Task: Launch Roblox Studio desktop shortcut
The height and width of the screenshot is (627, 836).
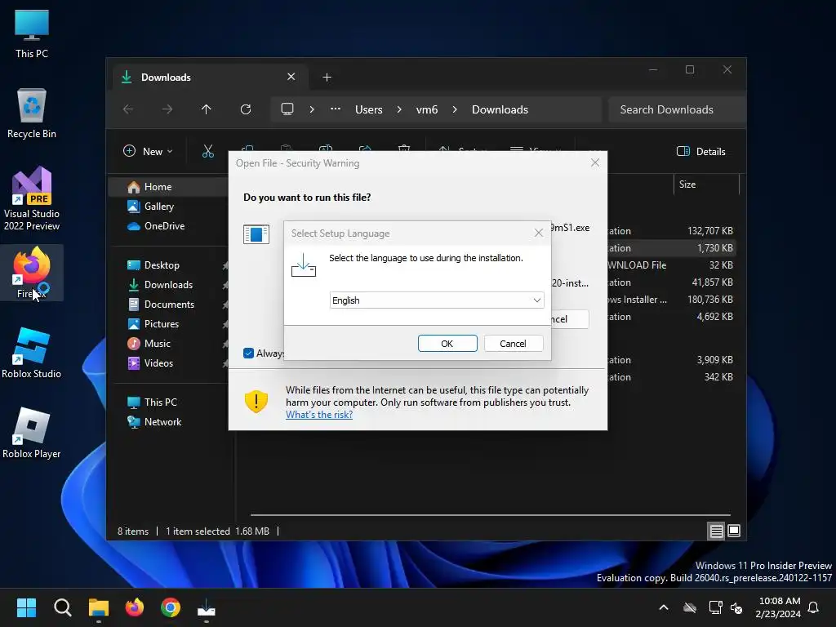Action: [x=32, y=353]
